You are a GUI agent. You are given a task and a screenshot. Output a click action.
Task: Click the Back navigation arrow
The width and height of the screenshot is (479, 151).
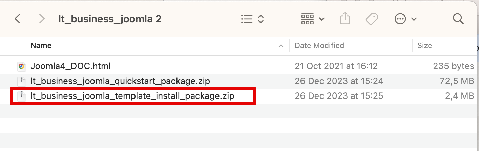pos(18,19)
